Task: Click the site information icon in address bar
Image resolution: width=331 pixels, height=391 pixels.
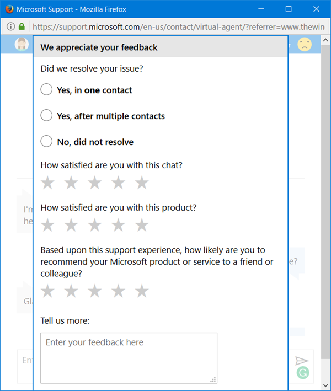Action: point(10,26)
